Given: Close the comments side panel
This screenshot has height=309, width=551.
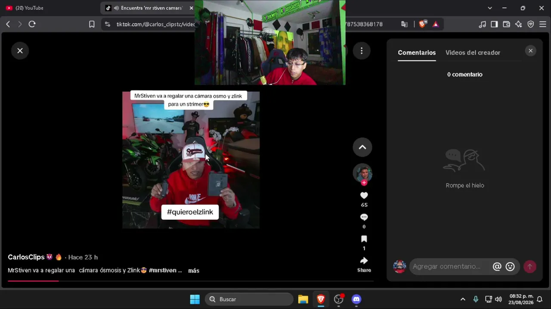Looking at the screenshot, I should pyautogui.click(x=530, y=51).
